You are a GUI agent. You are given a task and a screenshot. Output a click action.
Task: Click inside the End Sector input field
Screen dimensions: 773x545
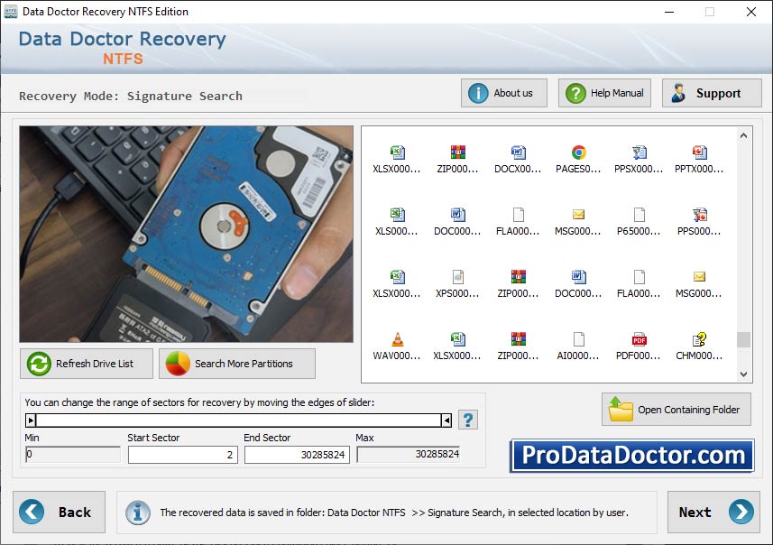(x=298, y=454)
